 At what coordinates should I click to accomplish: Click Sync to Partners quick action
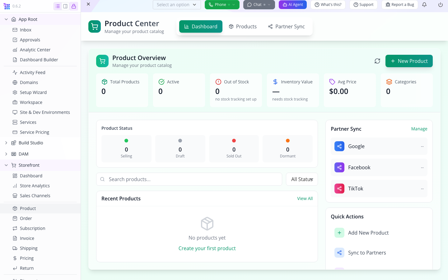point(379,253)
